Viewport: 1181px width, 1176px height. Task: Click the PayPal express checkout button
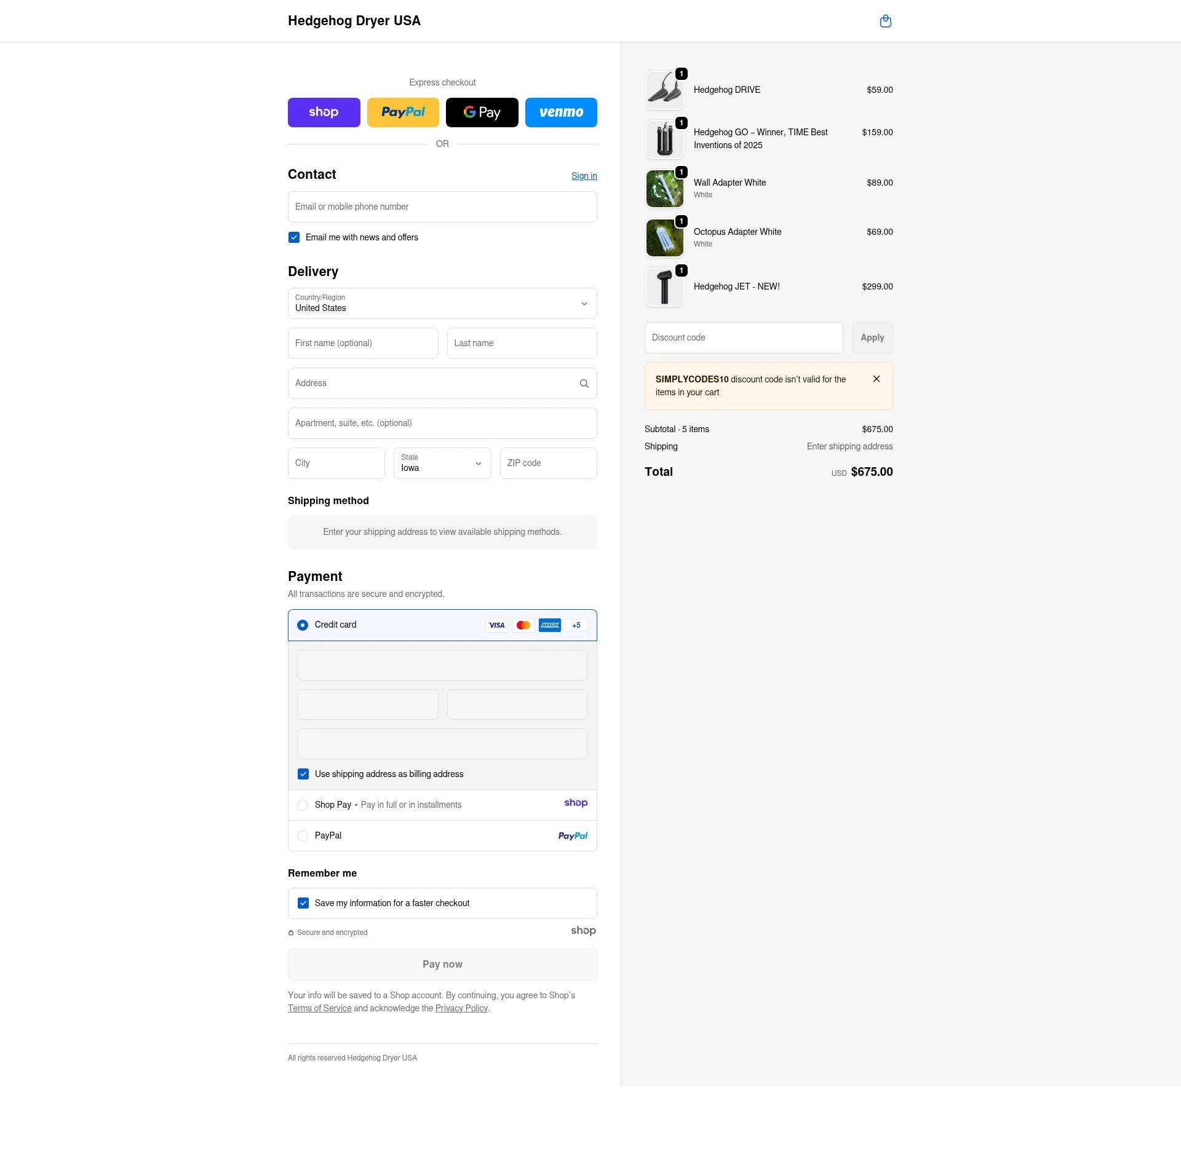403,112
